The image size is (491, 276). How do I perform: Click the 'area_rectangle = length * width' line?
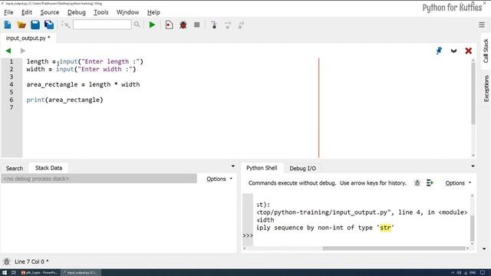tap(83, 84)
